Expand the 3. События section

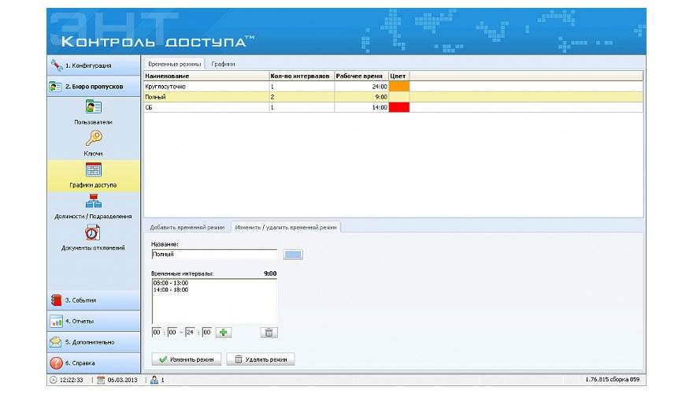pyautogui.click(x=94, y=300)
